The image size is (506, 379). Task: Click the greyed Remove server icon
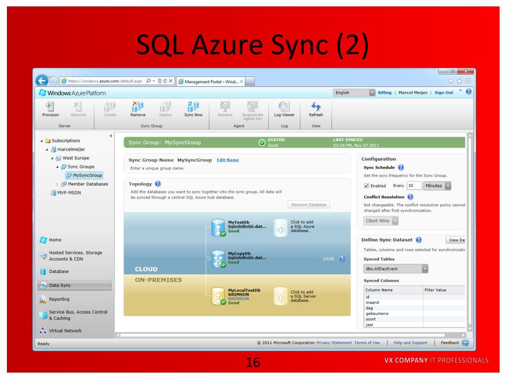pos(78,106)
